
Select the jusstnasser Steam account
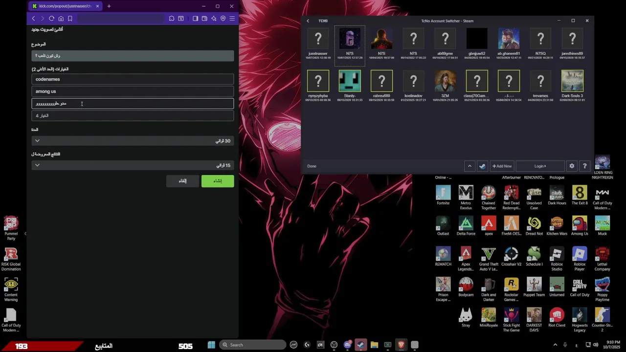coord(318,43)
